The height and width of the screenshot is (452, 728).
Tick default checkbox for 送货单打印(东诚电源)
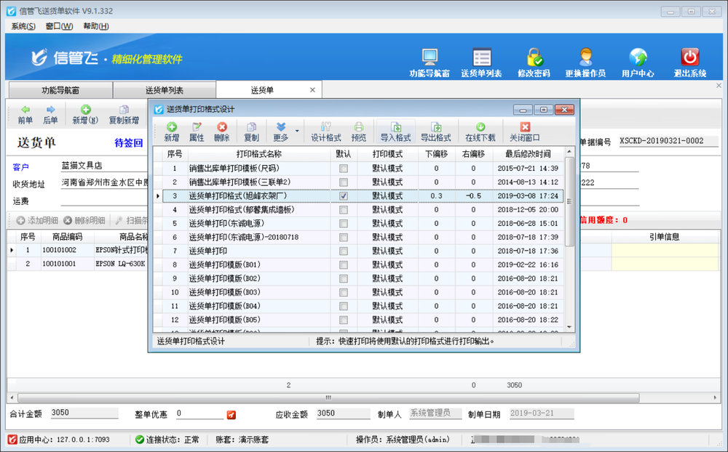click(x=344, y=224)
